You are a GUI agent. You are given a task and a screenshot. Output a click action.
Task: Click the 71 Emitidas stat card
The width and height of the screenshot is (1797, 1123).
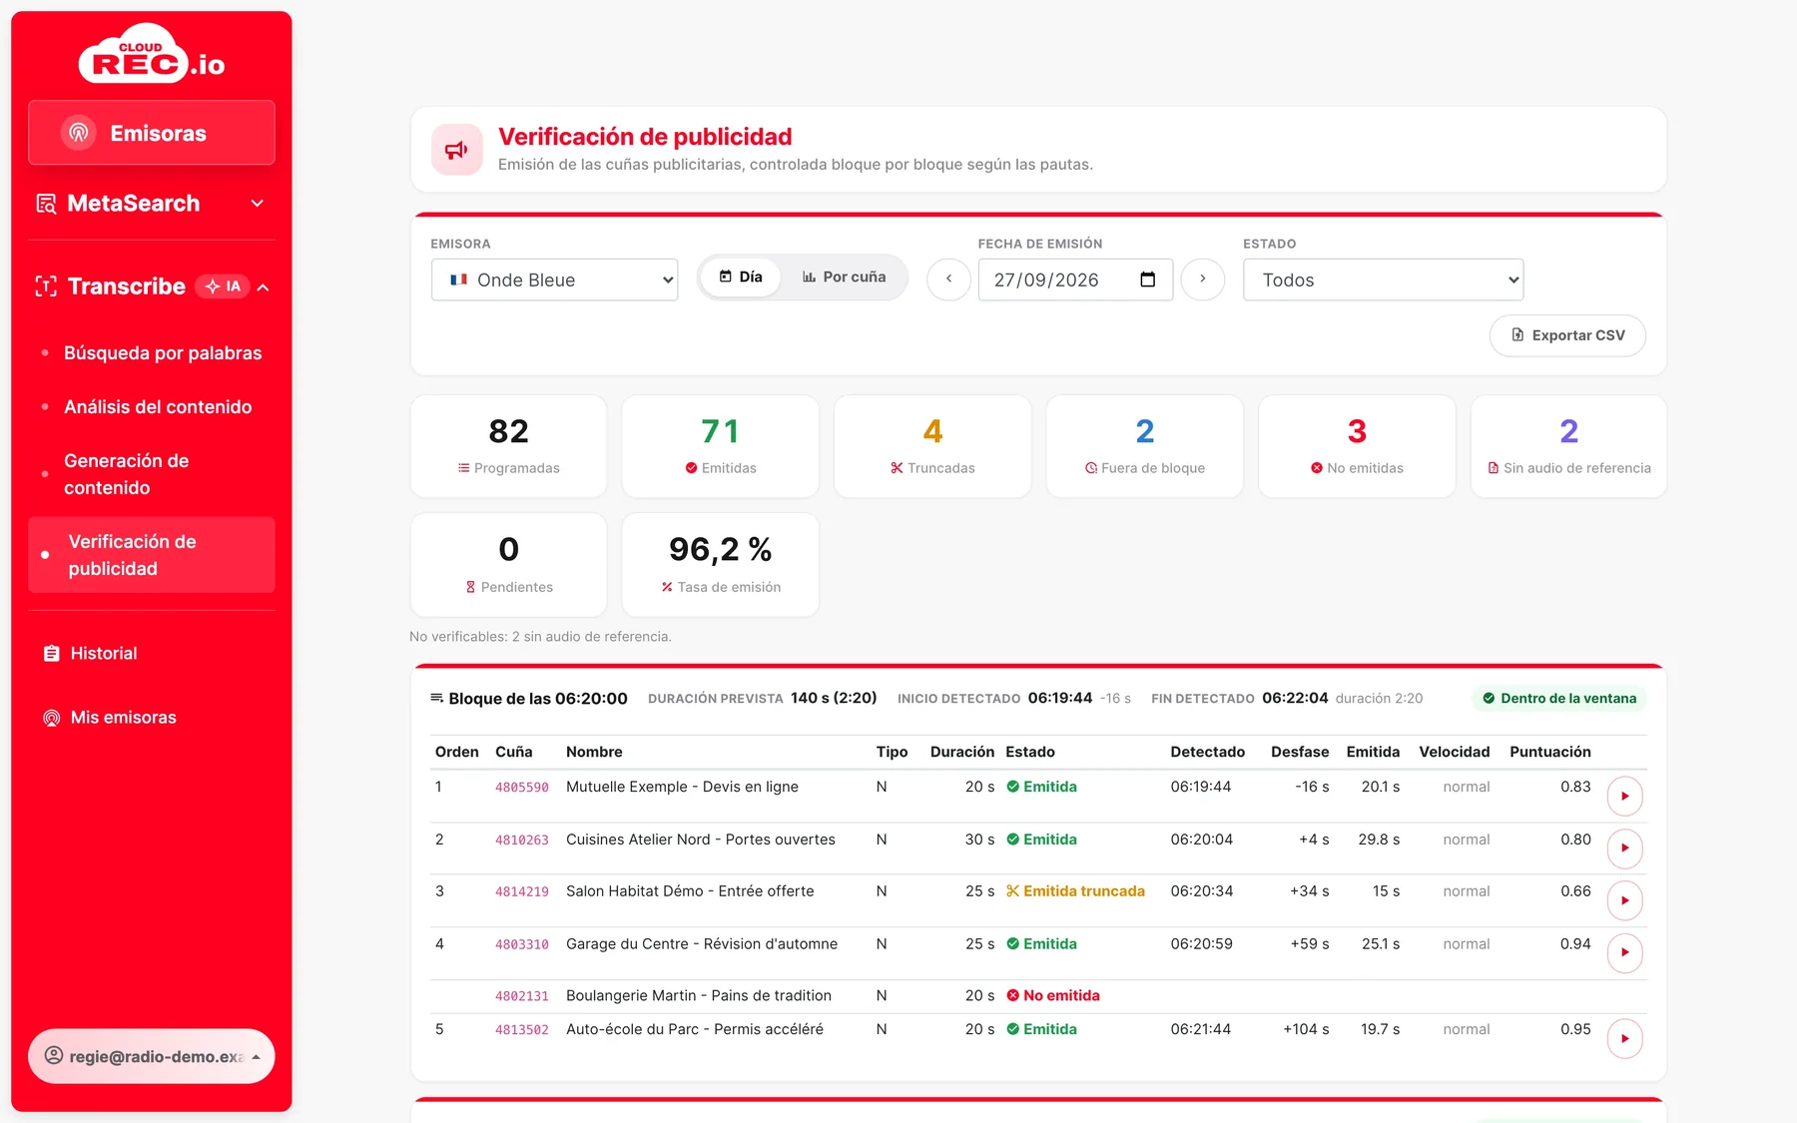720,446
